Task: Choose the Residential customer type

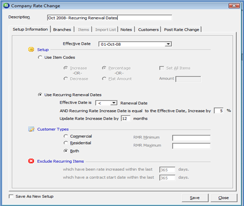Action: click(66, 143)
